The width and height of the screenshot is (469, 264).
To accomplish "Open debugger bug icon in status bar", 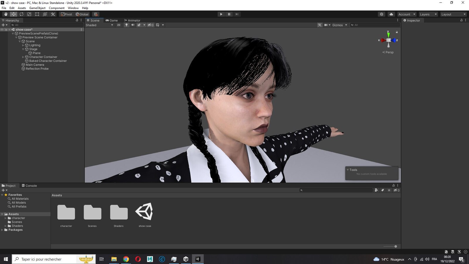I will pyautogui.click(x=446, y=252).
